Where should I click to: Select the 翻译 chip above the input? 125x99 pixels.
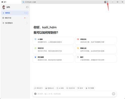pyautogui.click(x=80, y=88)
